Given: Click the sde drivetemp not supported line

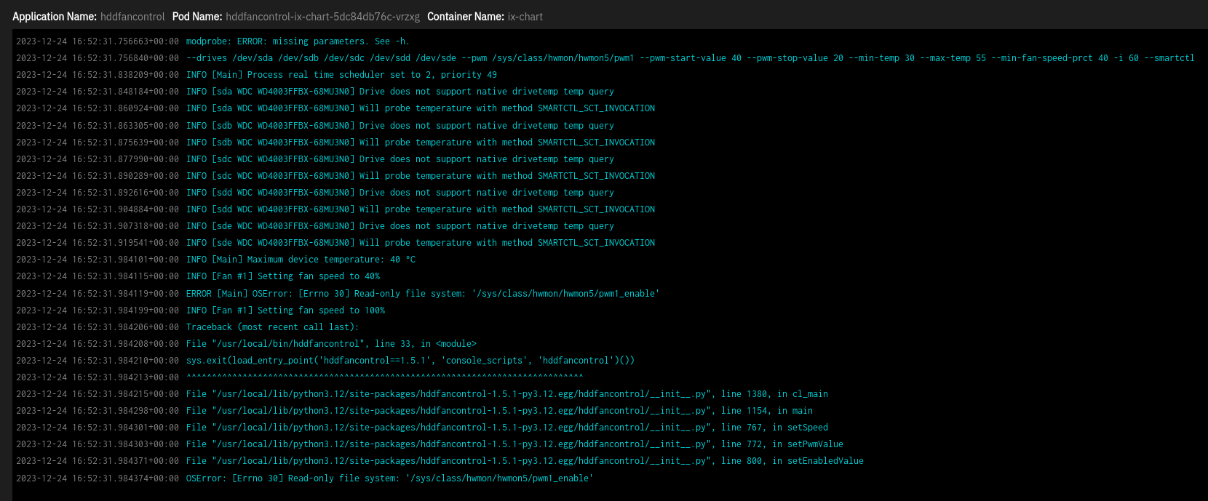Looking at the screenshot, I should 400,226.
